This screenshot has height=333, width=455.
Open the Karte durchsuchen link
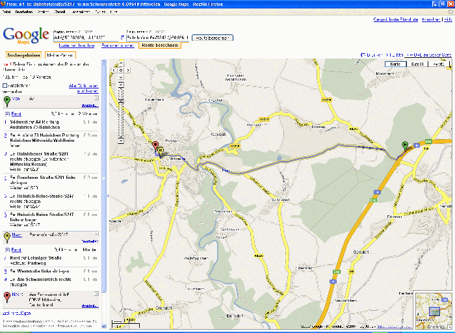point(77,46)
